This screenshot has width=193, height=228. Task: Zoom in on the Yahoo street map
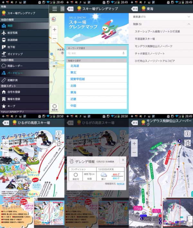coord(54,30)
